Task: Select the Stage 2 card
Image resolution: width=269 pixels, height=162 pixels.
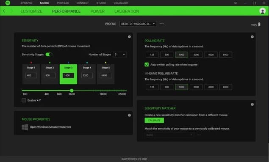Action: point(50,74)
